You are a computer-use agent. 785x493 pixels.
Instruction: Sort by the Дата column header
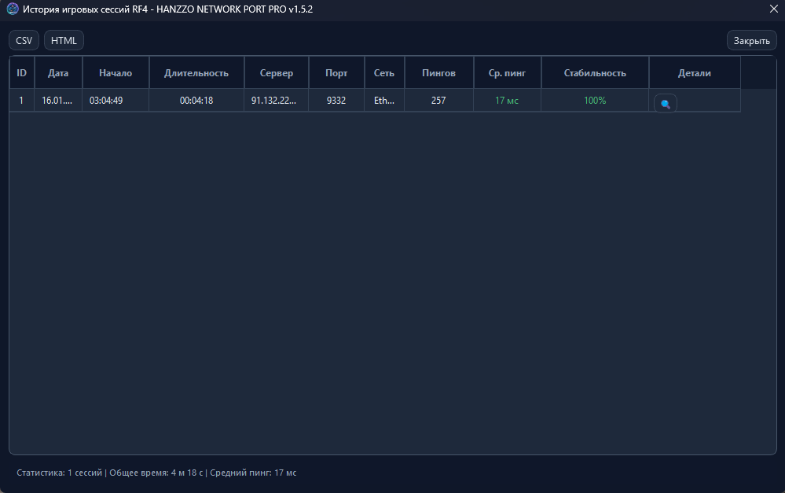pyautogui.click(x=58, y=73)
